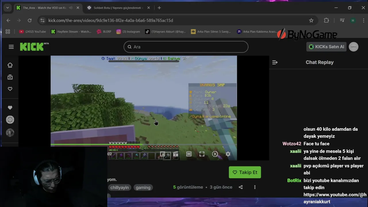Open the Hayrani Akkurt TikTok bookmark
This screenshot has height=207, width=368.
tap(166, 32)
